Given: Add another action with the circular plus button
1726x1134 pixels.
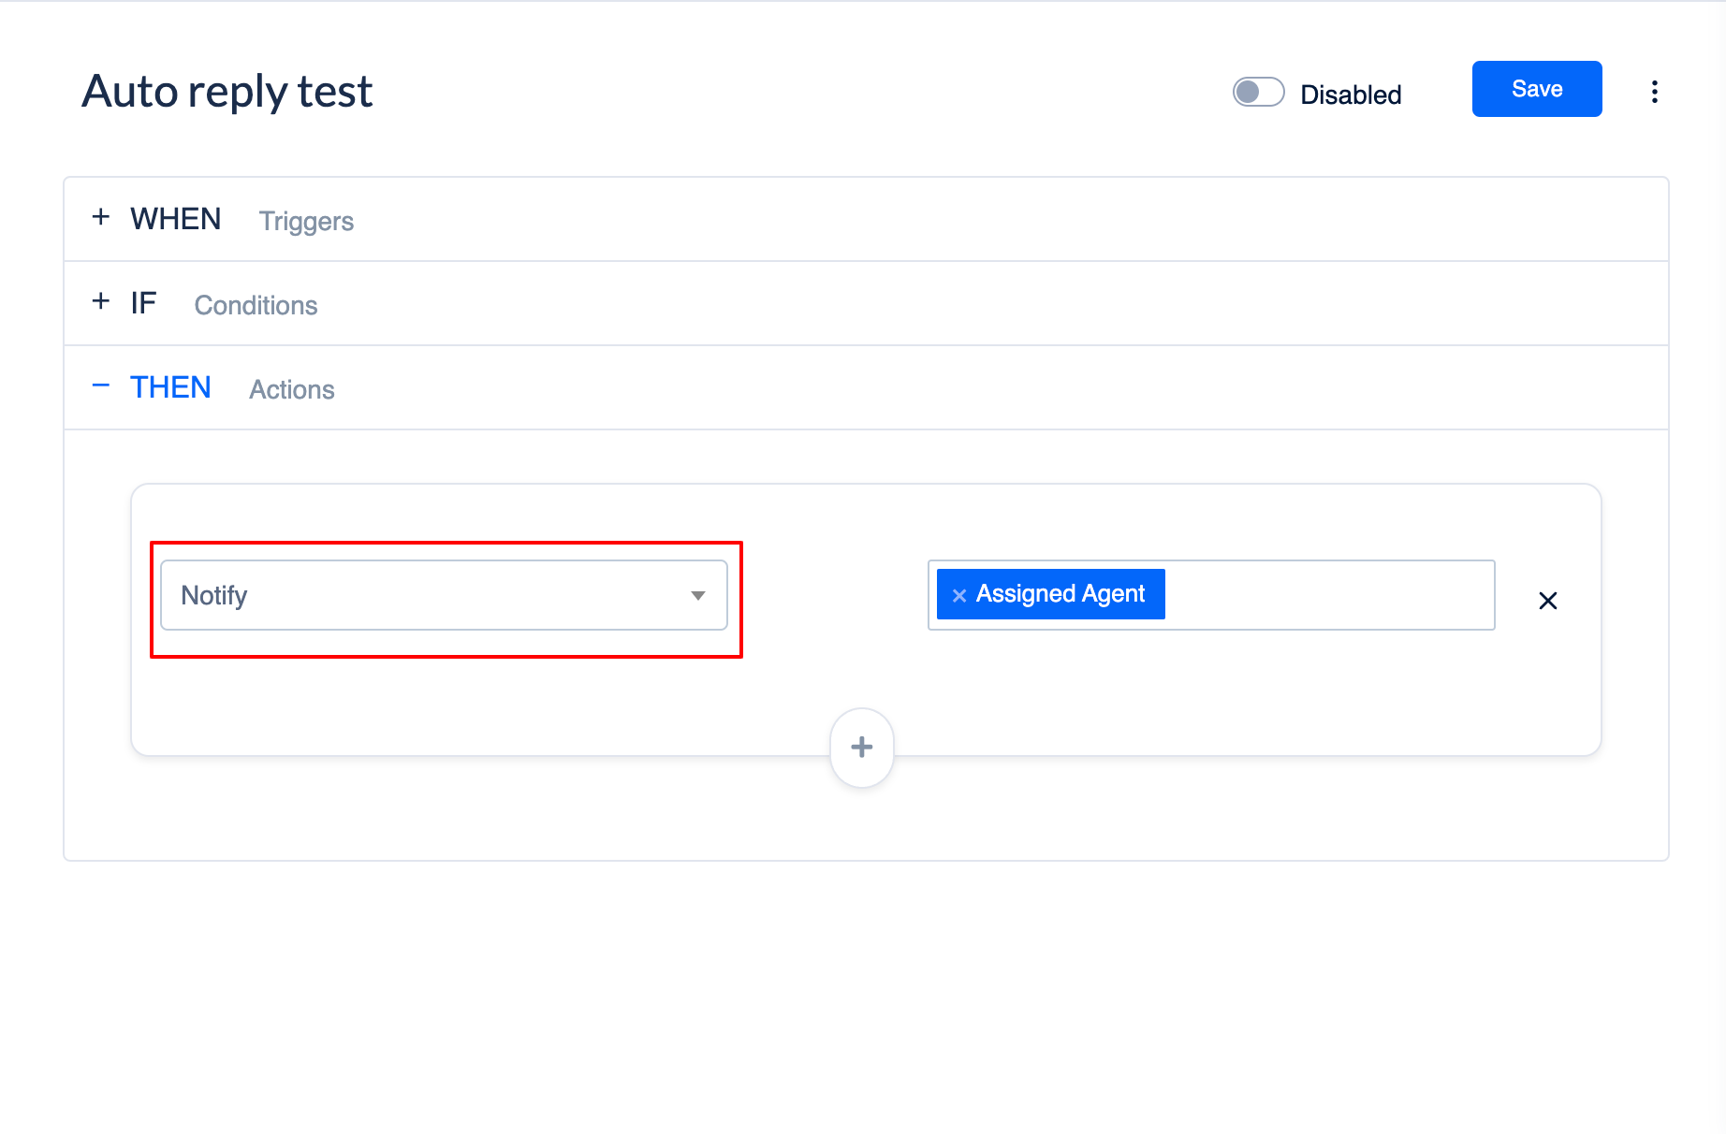Looking at the screenshot, I should click(x=860, y=747).
